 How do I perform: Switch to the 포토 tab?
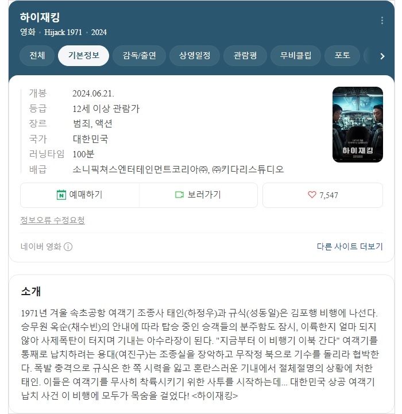pyautogui.click(x=342, y=56)
